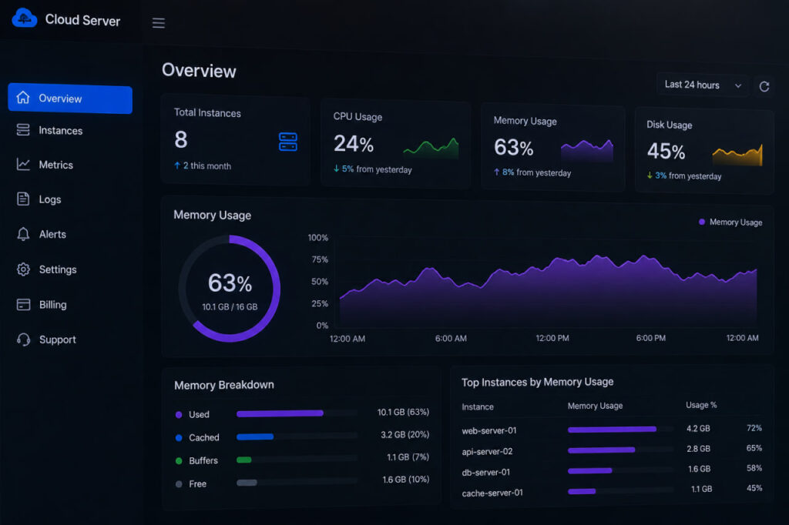Toggle Memory Usage series in chart legend
The image size is (789, 525).
730,222
